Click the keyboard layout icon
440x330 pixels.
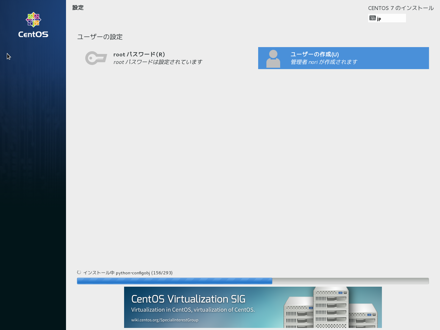tap(373, 18)
